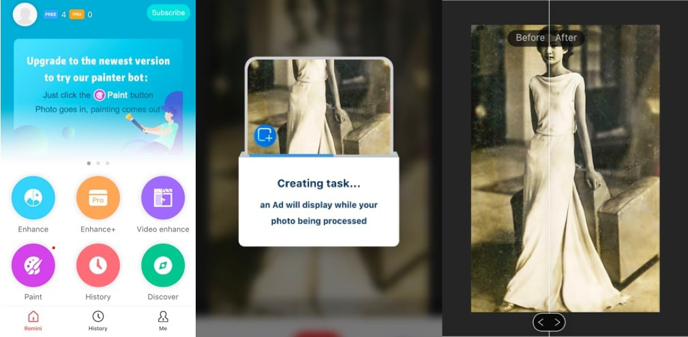Click the Before/After comparison slider handle

tap(549, 322)
